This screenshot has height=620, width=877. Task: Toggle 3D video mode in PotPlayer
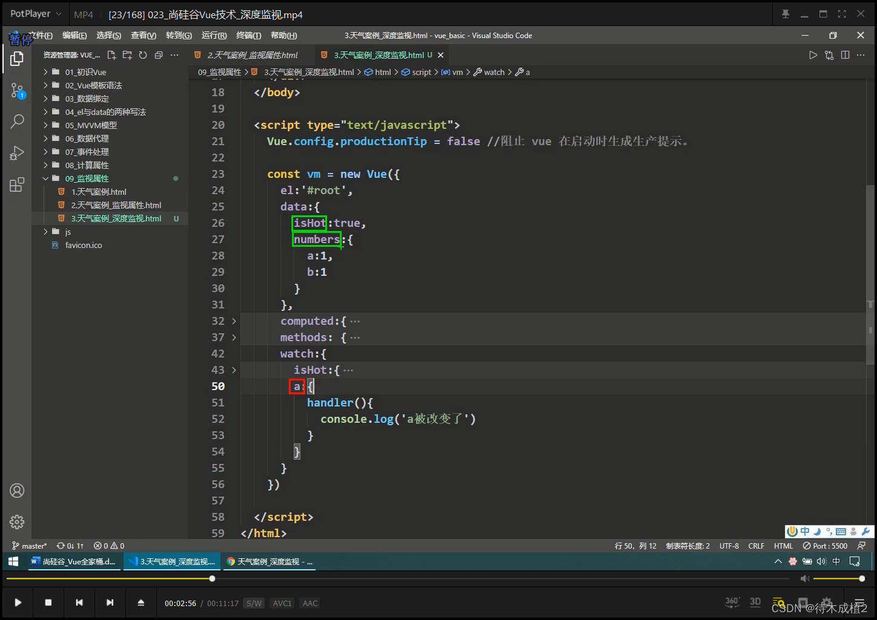[x=755, y=602]
